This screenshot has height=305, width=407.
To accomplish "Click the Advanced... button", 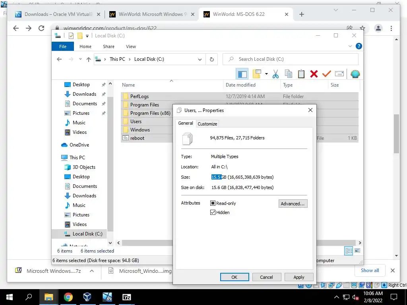I will (x=293, y=204).
